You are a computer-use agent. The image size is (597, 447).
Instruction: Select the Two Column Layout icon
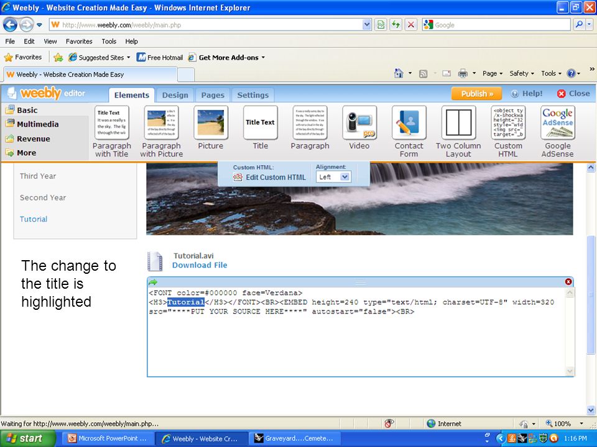coord(458,123)
